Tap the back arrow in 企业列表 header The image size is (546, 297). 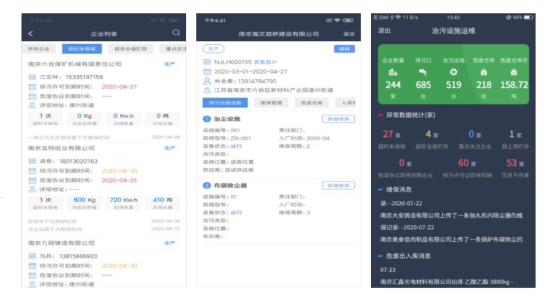31,33
